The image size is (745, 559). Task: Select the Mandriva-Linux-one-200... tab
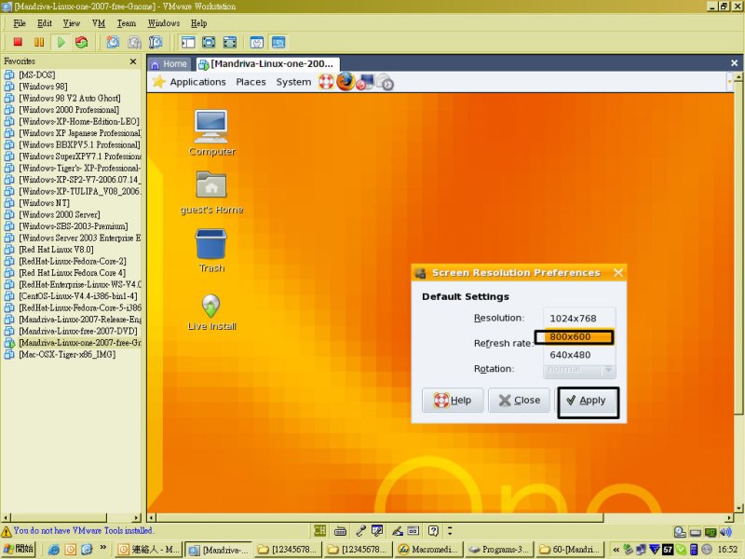[266, 63]
